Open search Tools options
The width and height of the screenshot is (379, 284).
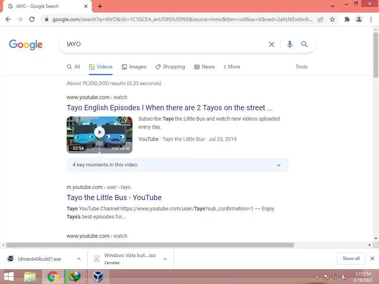tap(301, 67)
